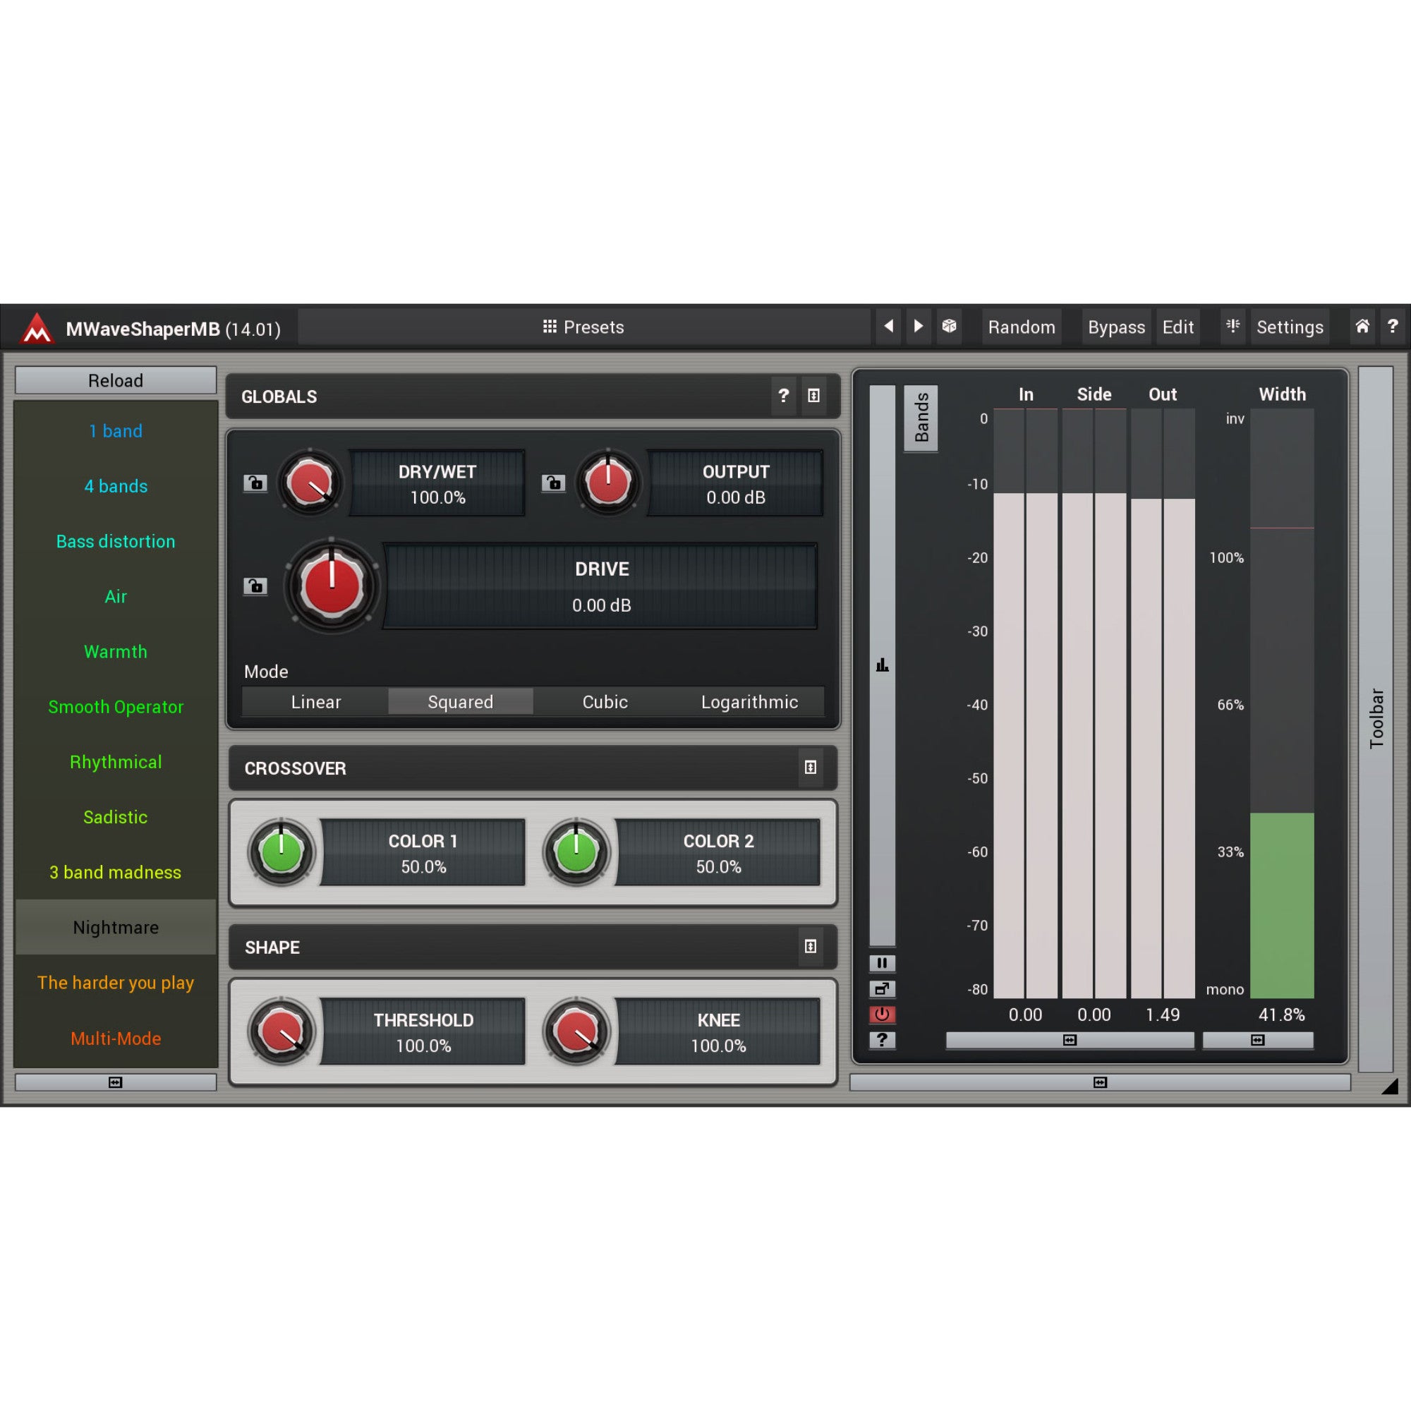This screenshot has height=1411, width=1411.
Task: Toggle the Drive lock icon
Action: click(x=255, y=586)
